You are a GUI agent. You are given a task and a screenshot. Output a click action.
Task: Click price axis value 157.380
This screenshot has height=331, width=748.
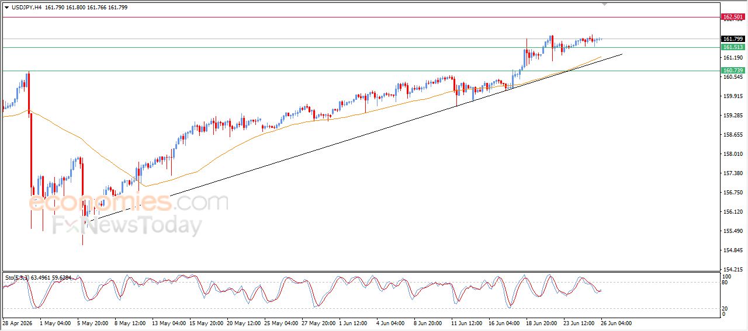click(x=732, y=173)
